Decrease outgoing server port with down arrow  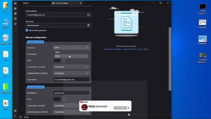63,100
